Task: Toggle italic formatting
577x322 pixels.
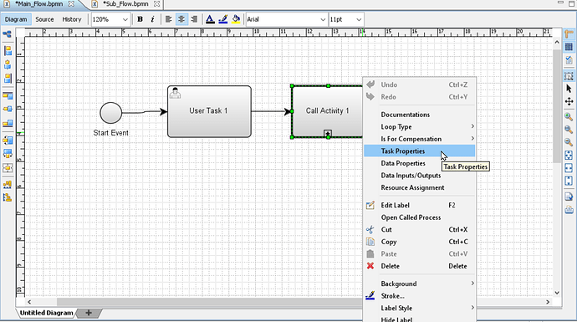Action: tap(153, 19)
